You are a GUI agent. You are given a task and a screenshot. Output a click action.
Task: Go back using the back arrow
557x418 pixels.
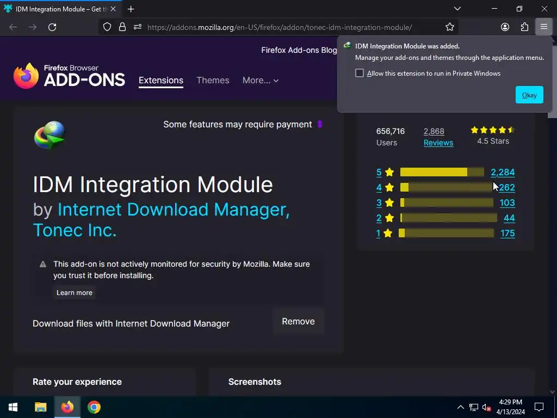coord(13,27)
